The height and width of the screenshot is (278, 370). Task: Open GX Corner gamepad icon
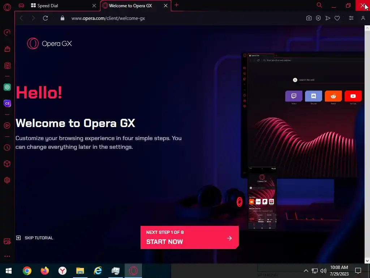tap(21, 5)
